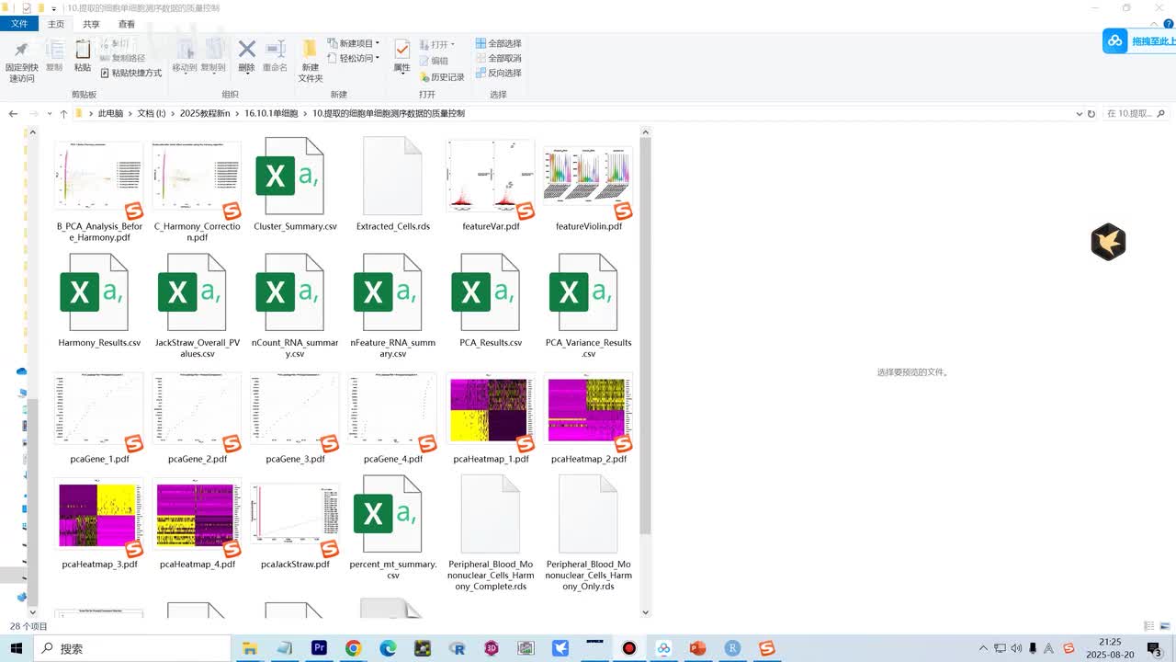This screenshot has width=1176, height=662.
Task: Click 2025教程新n in the breadcrumb
Action: tap(205, 114)
